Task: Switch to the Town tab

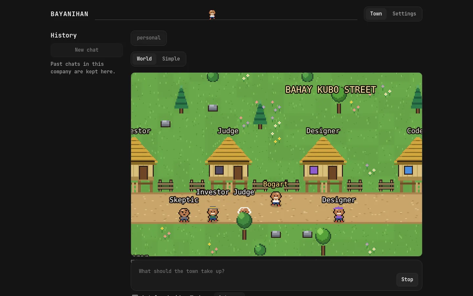Action: click(x=376, y=14)
